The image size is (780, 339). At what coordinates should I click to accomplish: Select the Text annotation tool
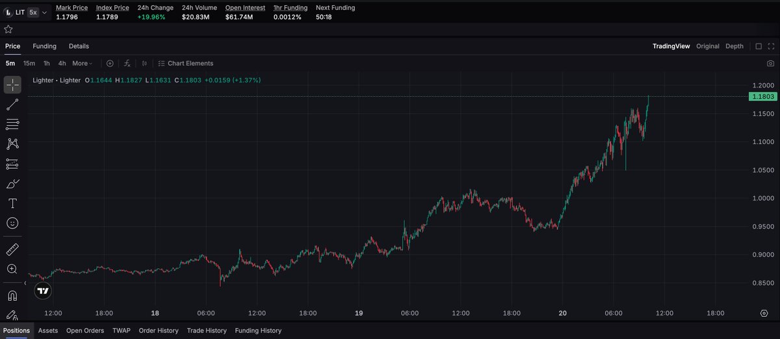coord(12,203)
